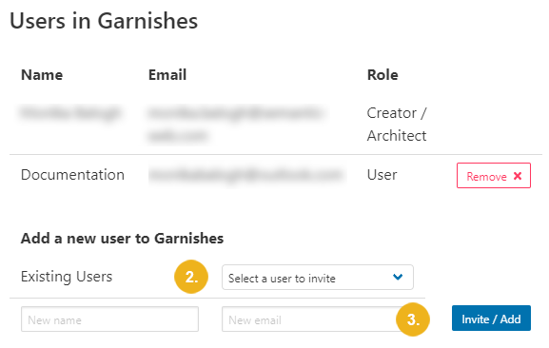
Task: Click the 'Add a new user to Garnishes' heading
Action: pos(122,239)
